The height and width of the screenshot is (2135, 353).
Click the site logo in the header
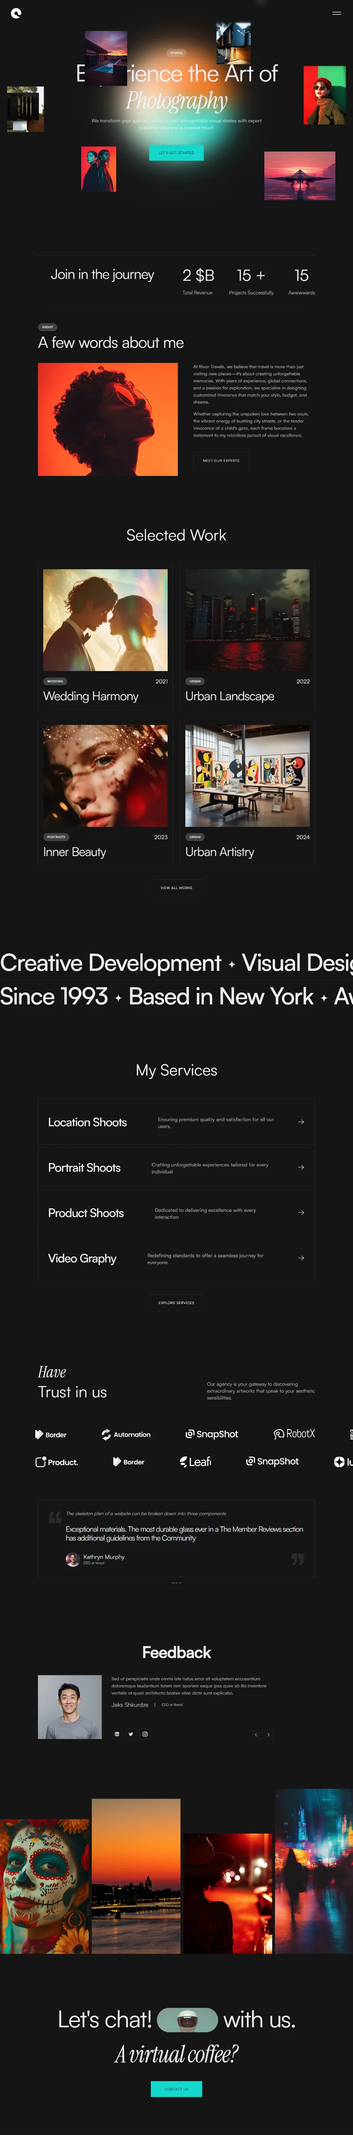point(16,12)
